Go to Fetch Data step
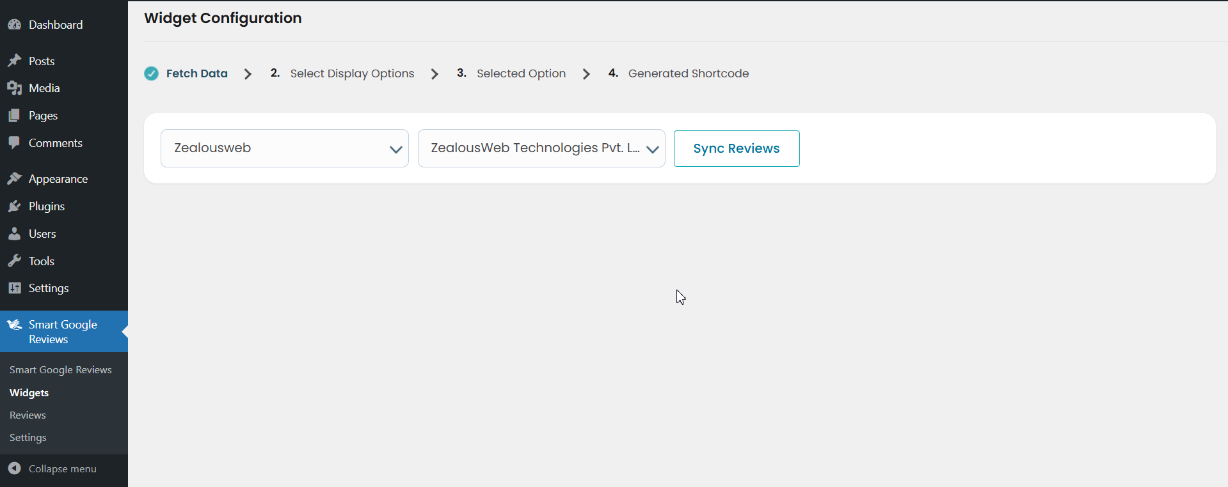Screen dimensions: 1228x487 tap(197, 73)
